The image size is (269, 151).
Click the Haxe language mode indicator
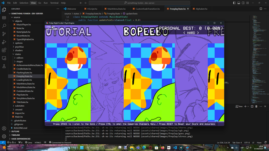click(x=259, y=143)
